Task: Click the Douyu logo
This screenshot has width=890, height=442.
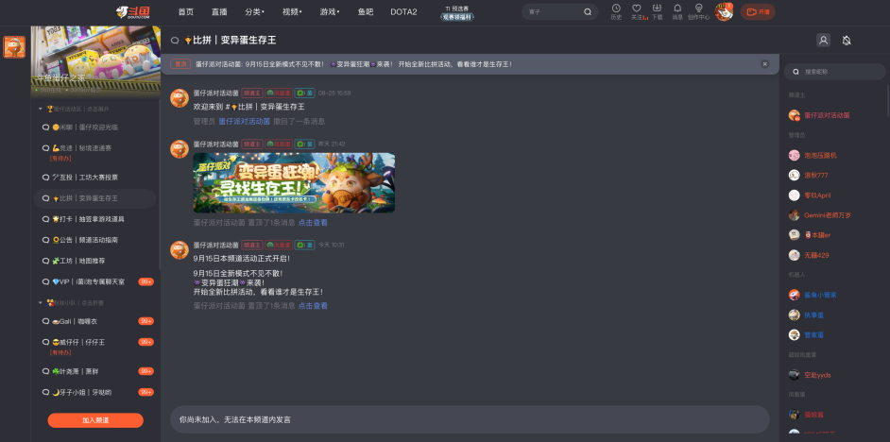Action: tap(133, 12)
